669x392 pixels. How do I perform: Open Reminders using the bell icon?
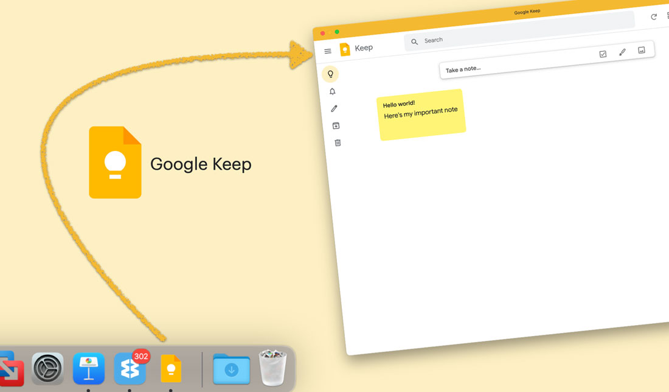(332, 91)
